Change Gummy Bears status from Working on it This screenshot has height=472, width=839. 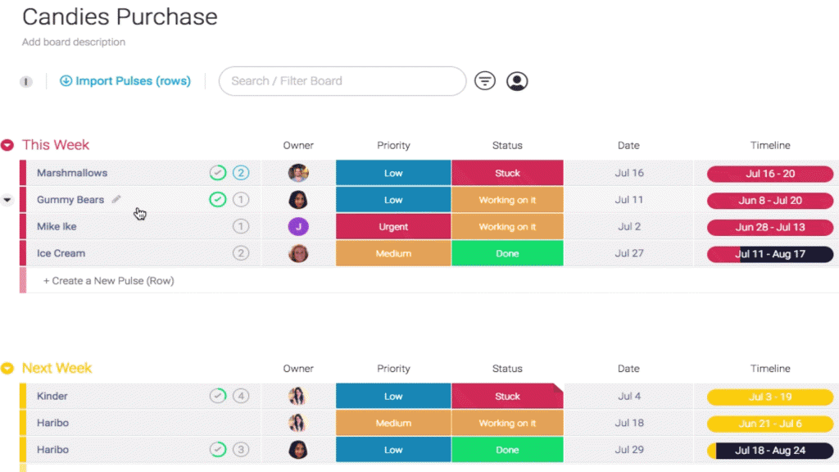[507, 200]
